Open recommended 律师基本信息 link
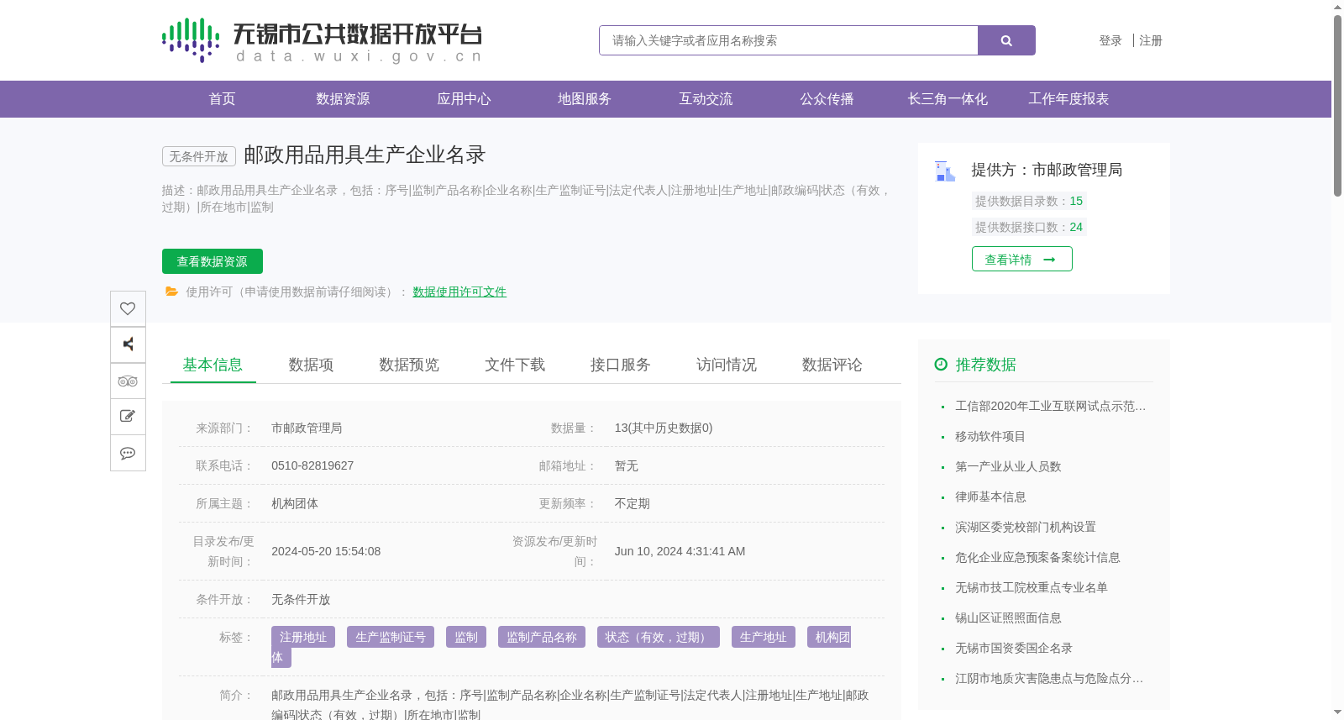Screen dimensions: 1344x720 tap(990, 497)
